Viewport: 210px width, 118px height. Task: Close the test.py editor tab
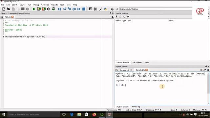point(12,17)
